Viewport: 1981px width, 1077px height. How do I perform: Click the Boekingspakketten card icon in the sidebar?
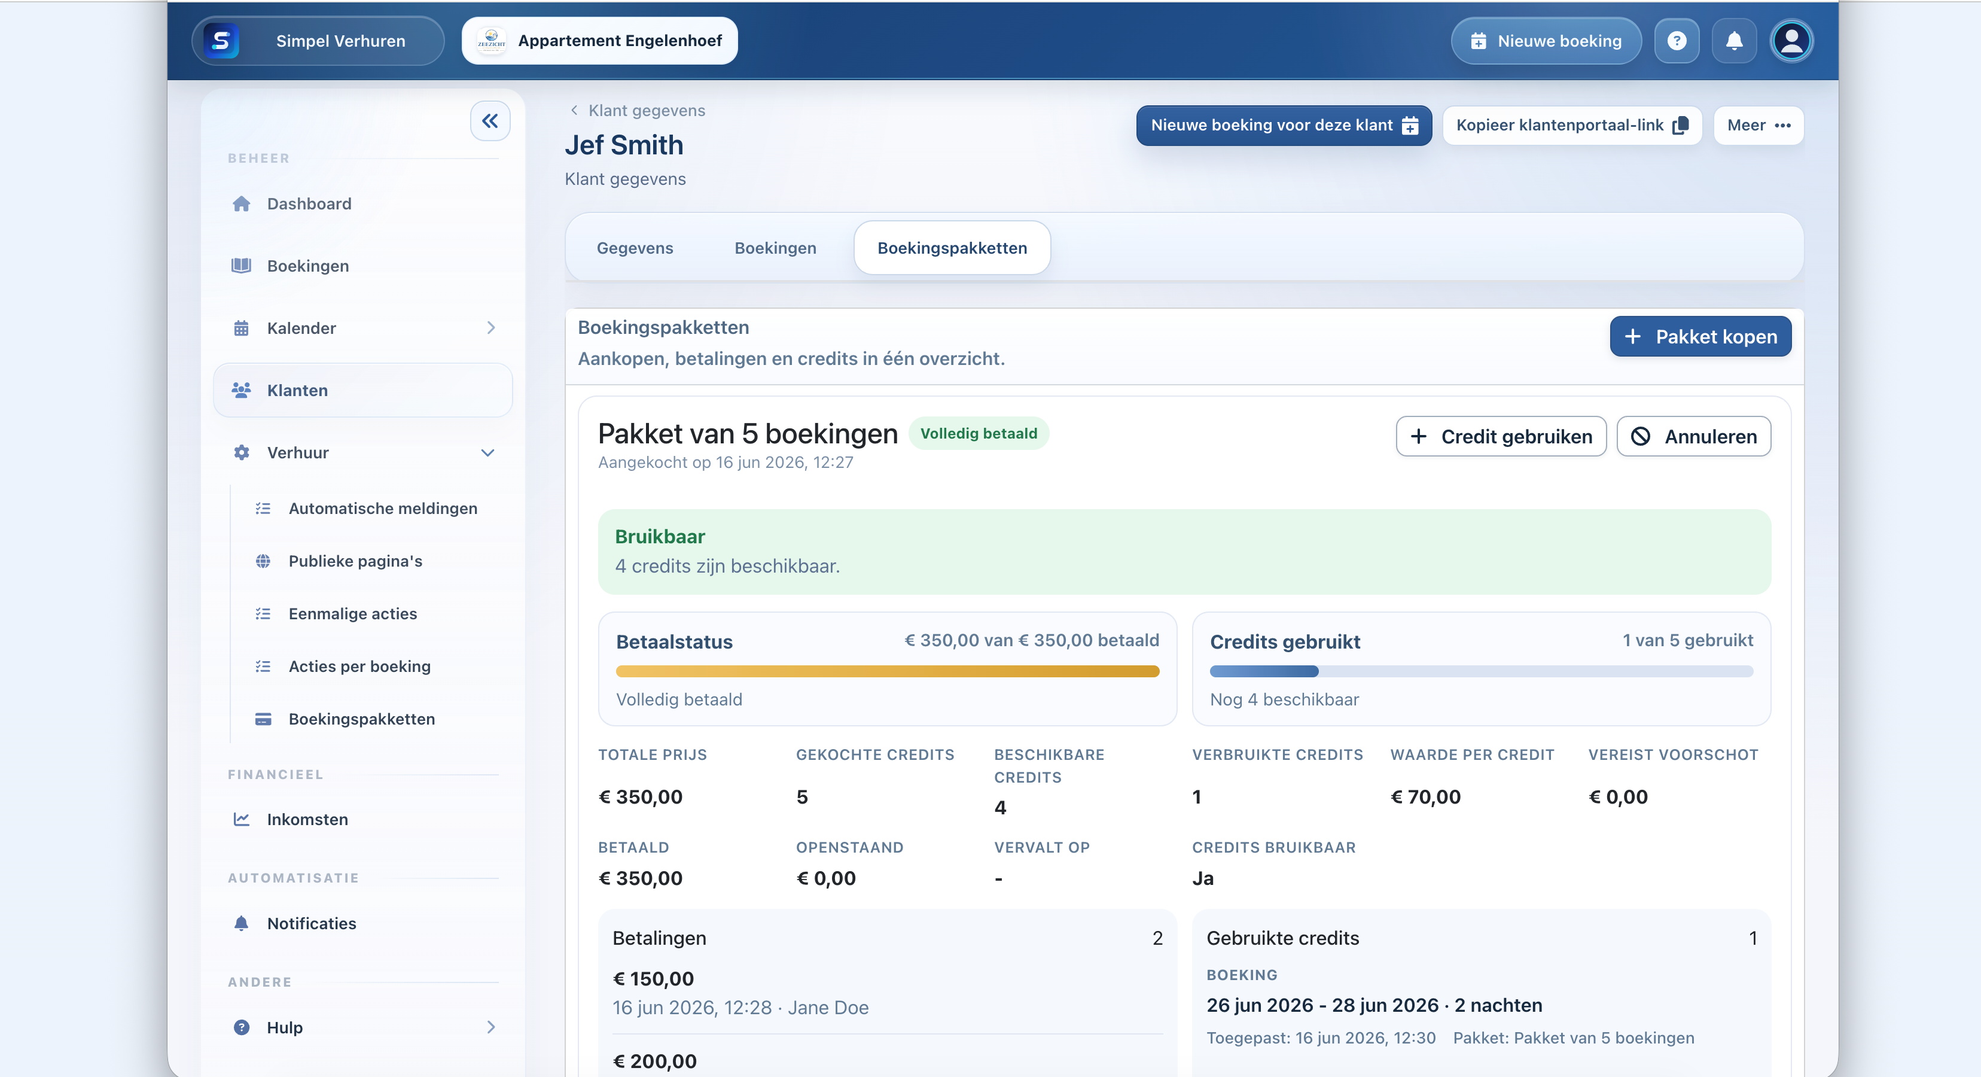pos(263,719)
